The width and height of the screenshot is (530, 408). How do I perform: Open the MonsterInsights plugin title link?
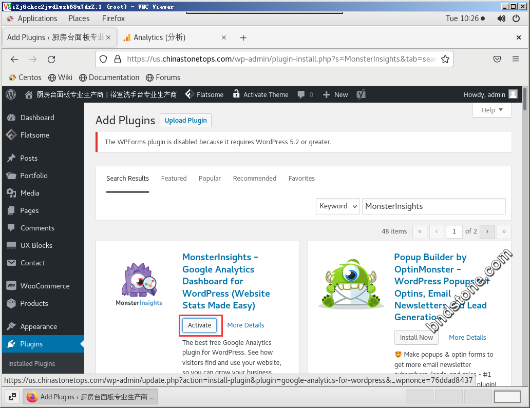click(x=226, y=281)
